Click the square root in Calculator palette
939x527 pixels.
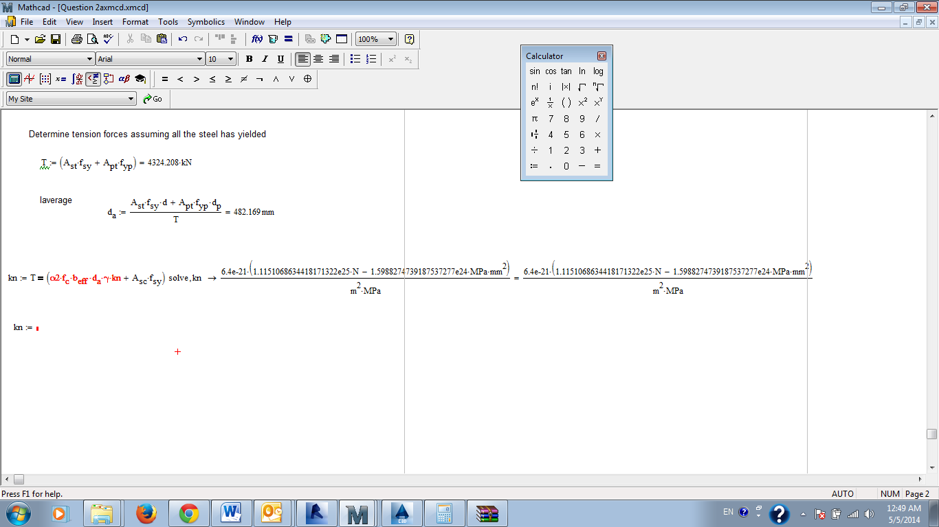click(582, 87)
